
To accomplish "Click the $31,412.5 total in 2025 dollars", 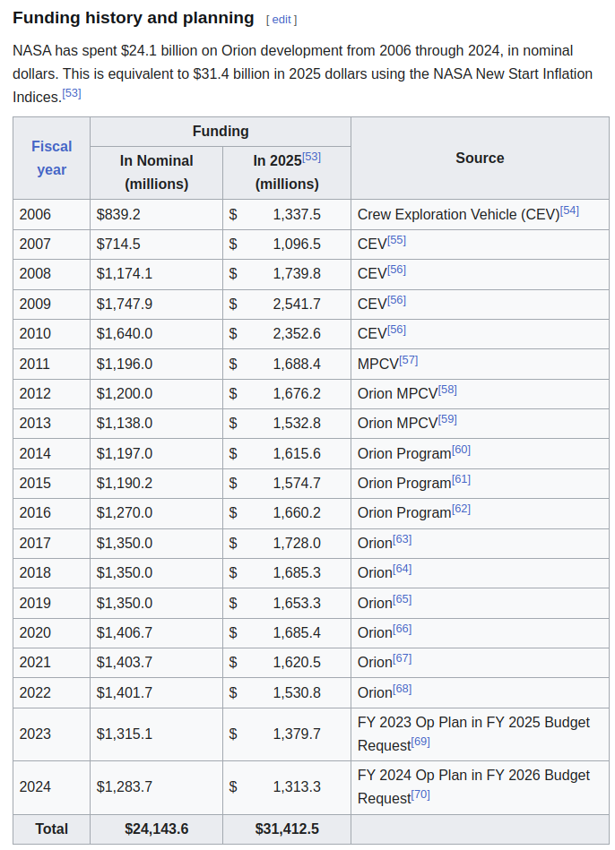I will pos(287,829).
